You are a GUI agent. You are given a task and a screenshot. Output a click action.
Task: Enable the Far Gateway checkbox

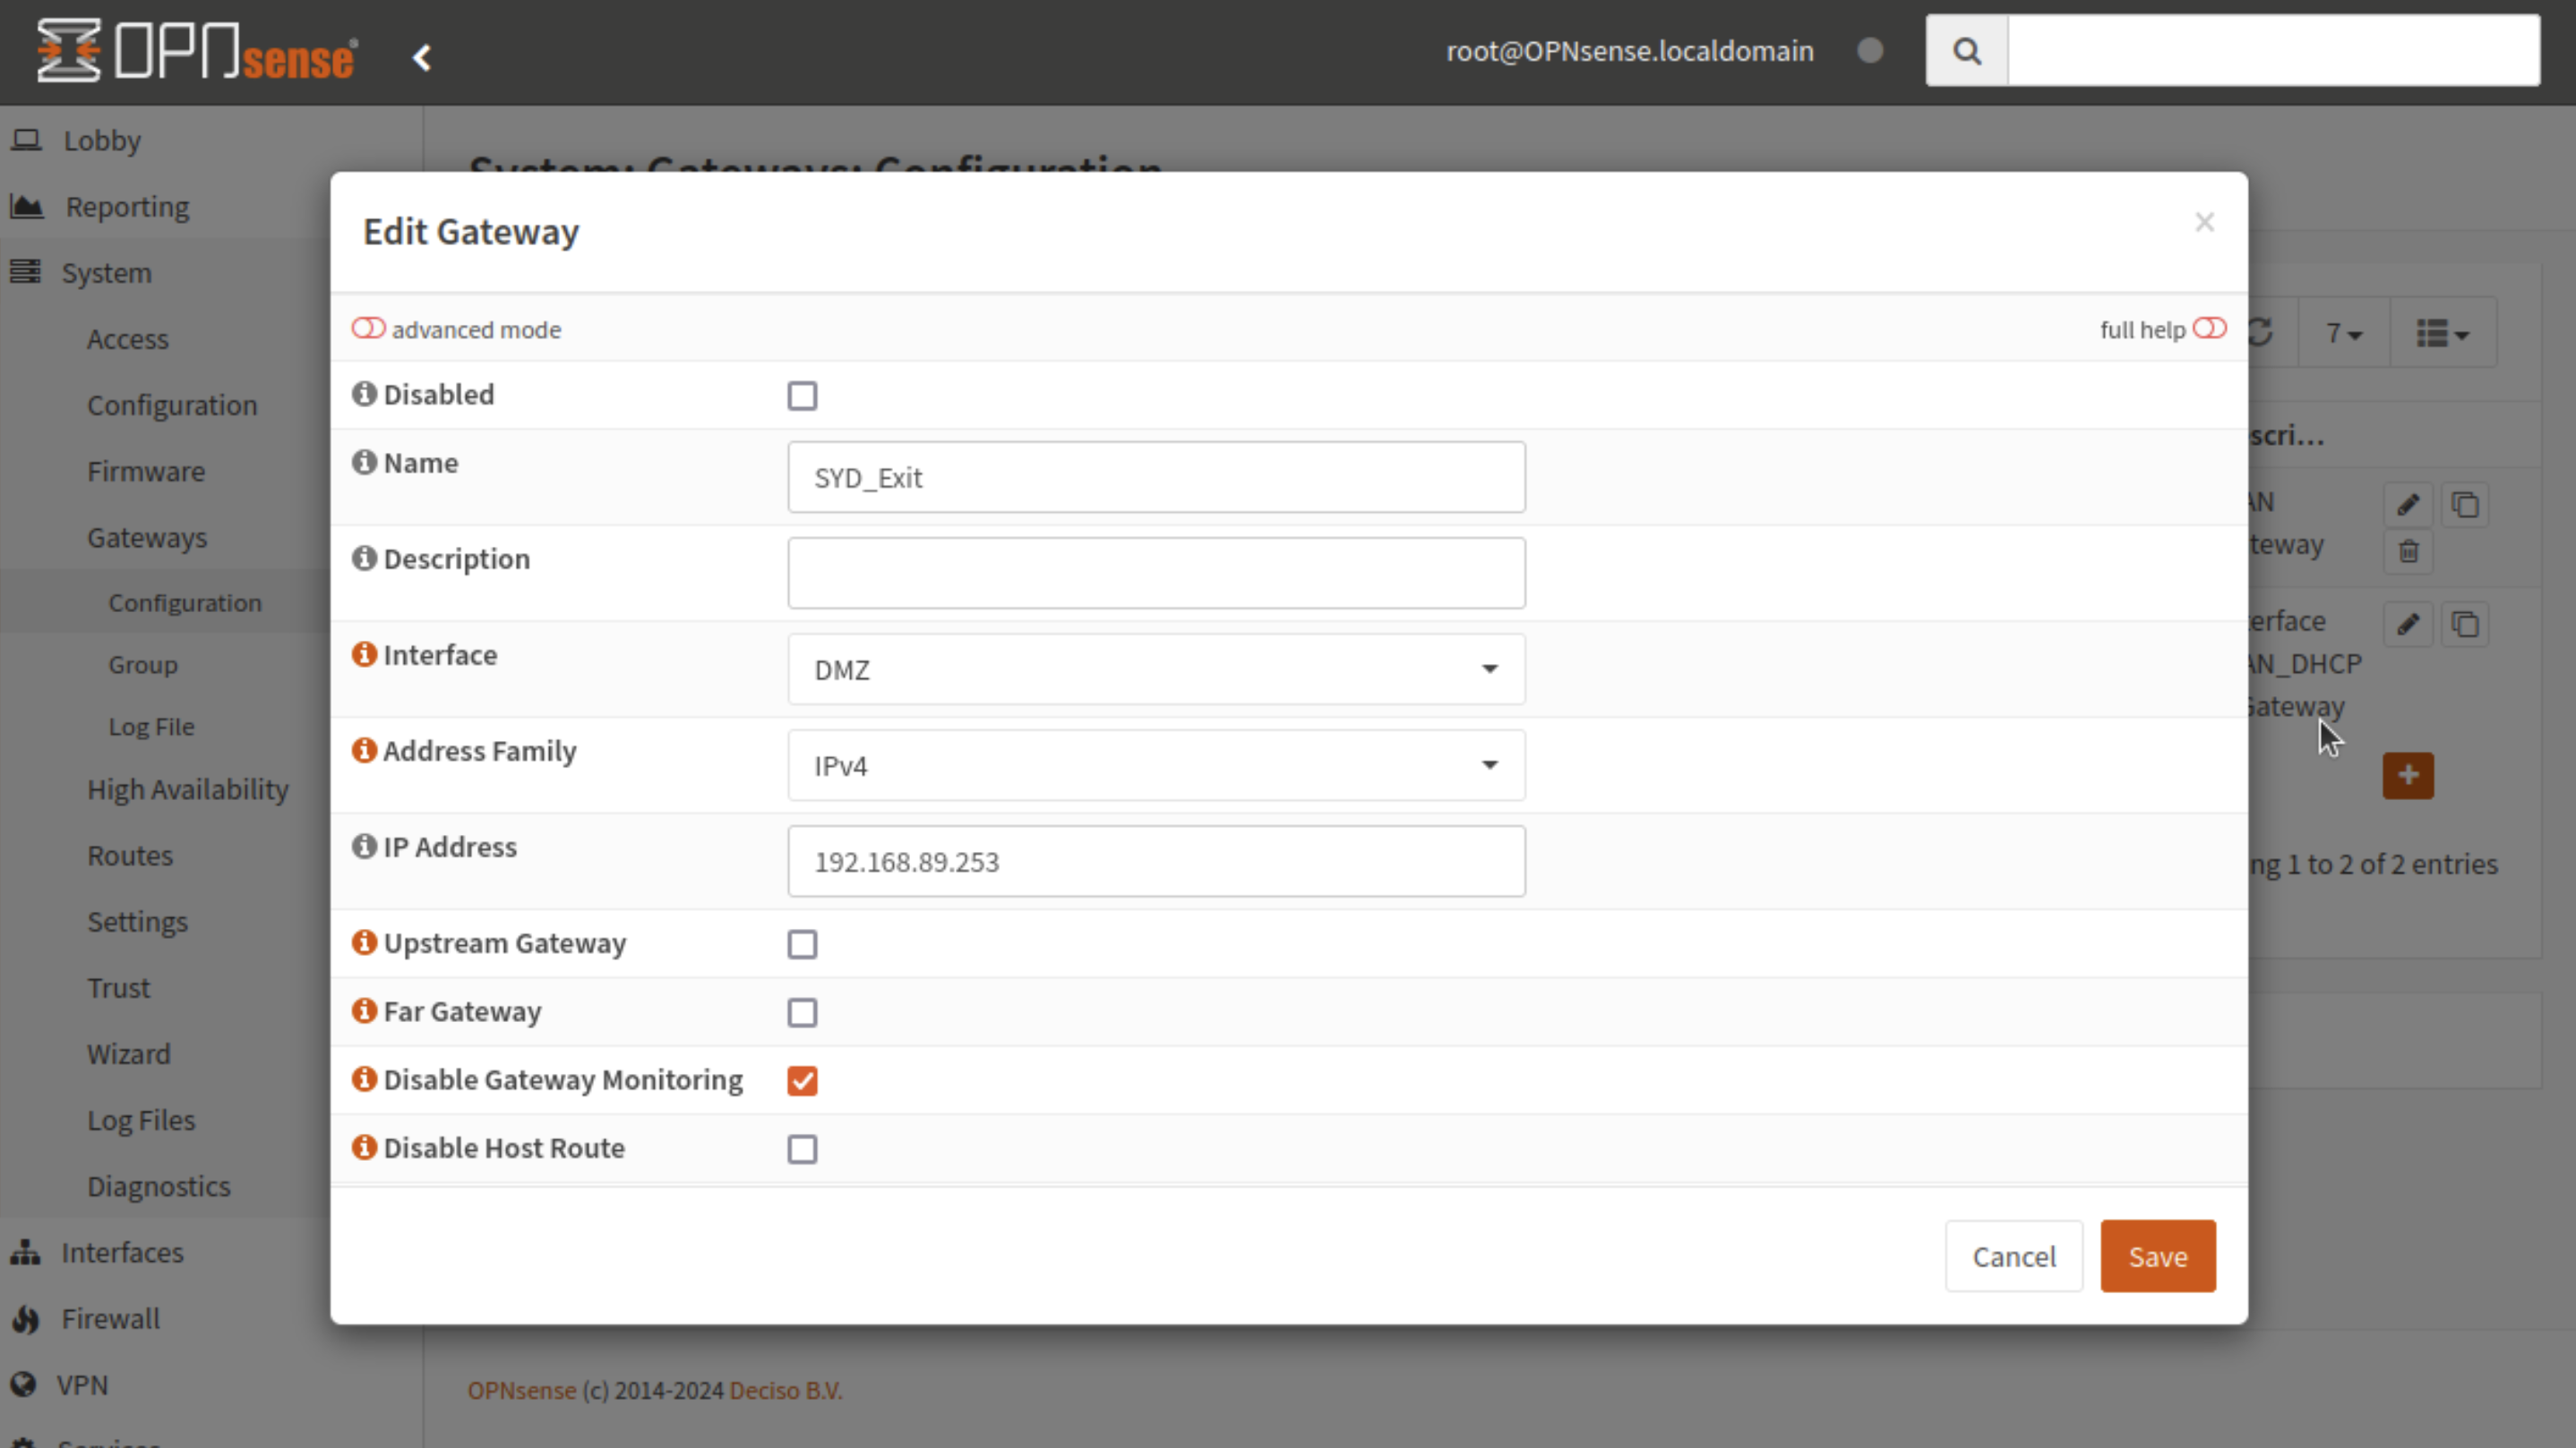click(x=803, y=1013)
